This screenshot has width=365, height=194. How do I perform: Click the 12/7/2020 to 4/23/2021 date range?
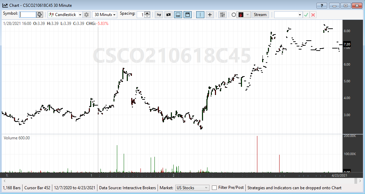coord(75,188)
